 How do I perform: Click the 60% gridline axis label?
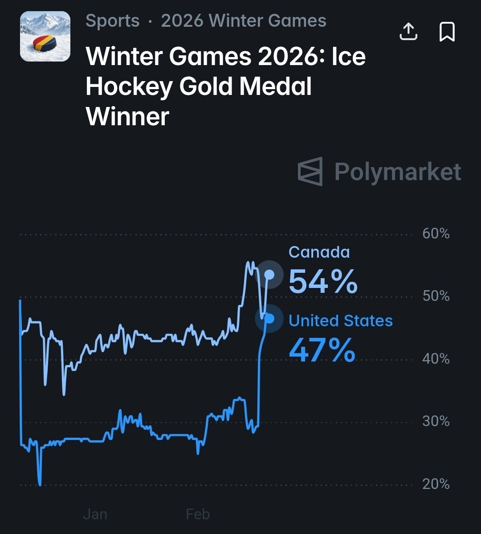[436, 234]
